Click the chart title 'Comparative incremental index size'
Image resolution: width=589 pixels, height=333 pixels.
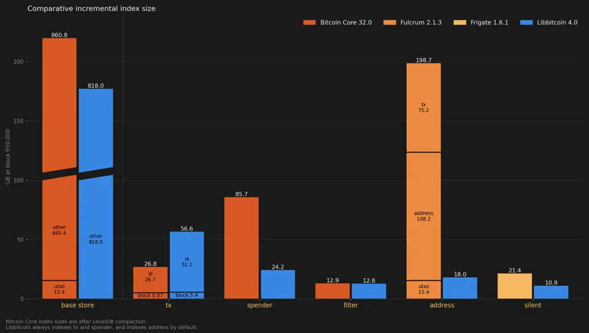(91, 9)
